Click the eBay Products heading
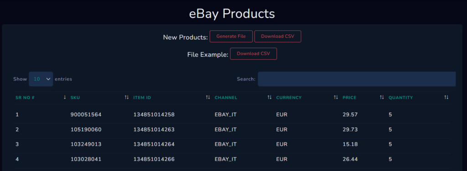 [232, 14]
